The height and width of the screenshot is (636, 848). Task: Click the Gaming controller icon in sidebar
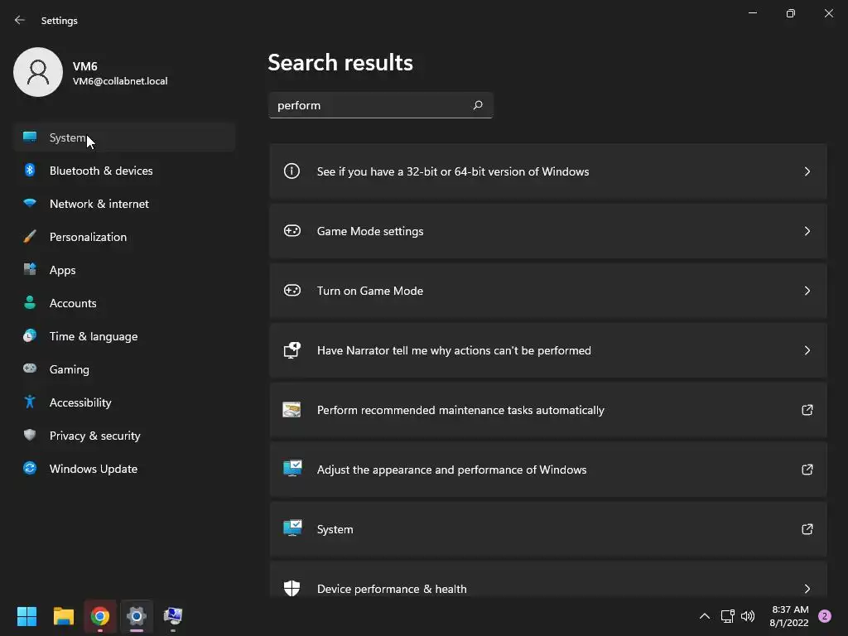30,369
